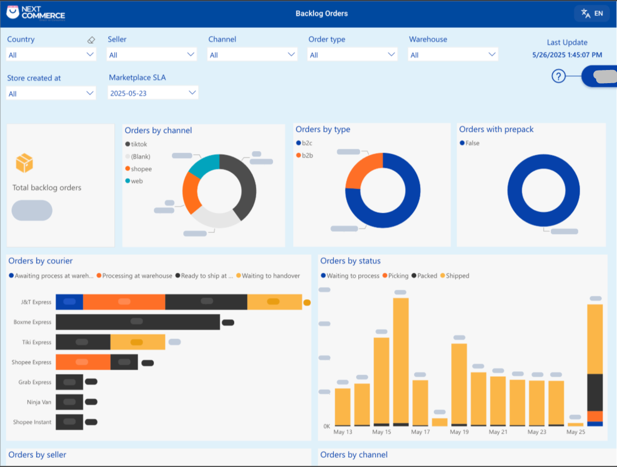Image resolution: width=617 pixels, height=467 pixels.
Task: Click the Boxme Express bar
Action: click(137, 322)
